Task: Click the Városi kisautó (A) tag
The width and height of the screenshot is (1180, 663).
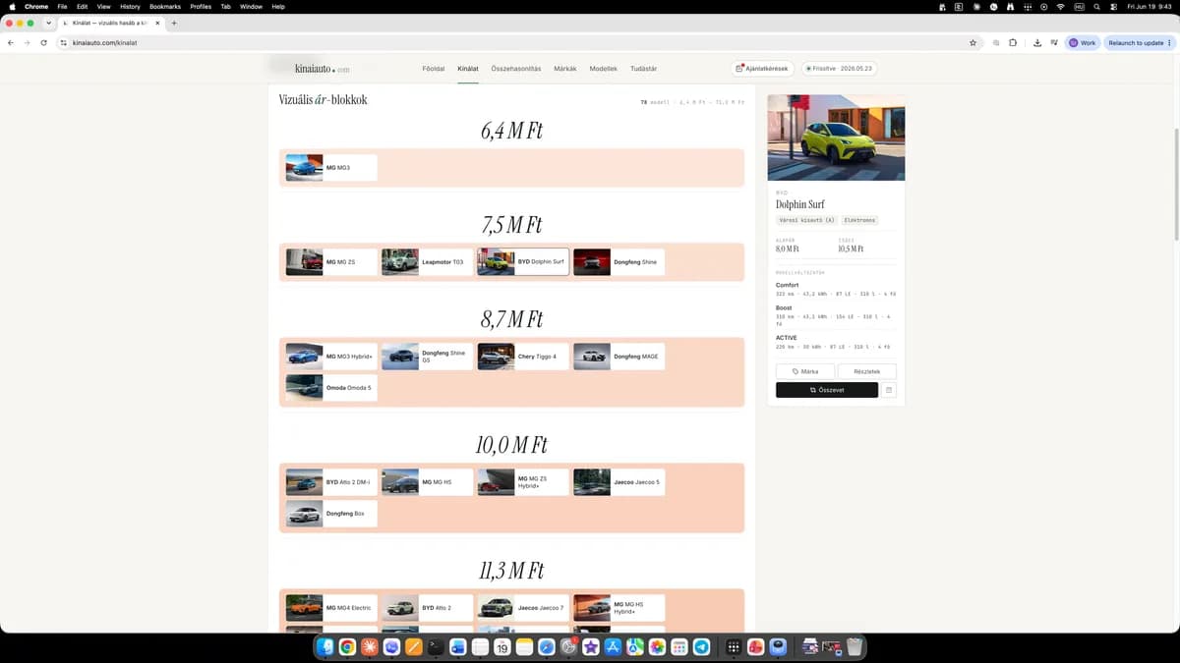Action: [x=807, y=220]
